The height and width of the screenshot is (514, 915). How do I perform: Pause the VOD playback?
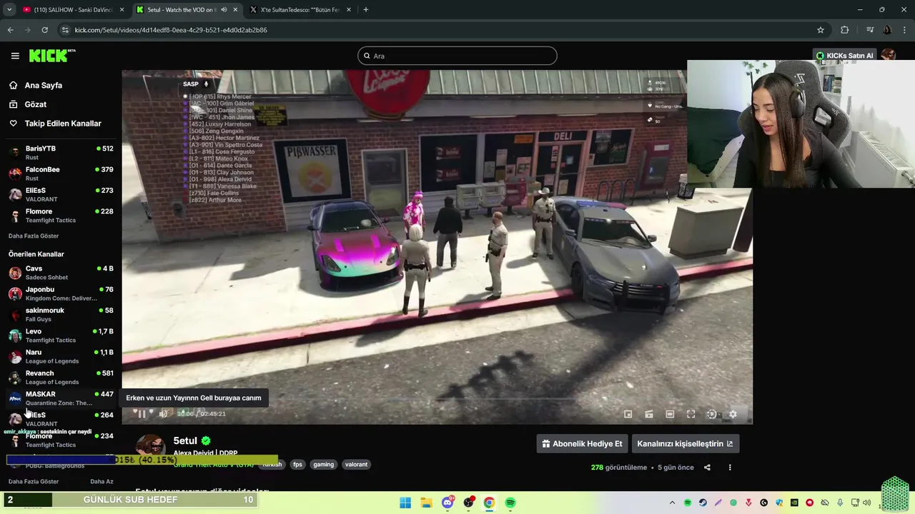tap(142, 414)
